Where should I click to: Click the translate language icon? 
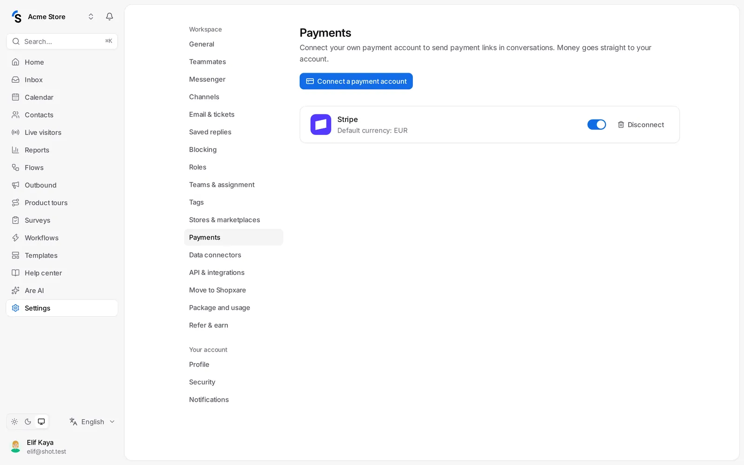(x=73, y=422)
